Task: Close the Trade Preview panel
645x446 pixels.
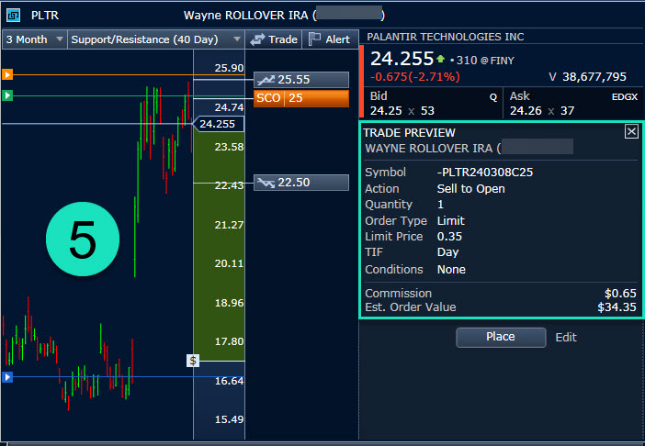Action: coord(630,132)
